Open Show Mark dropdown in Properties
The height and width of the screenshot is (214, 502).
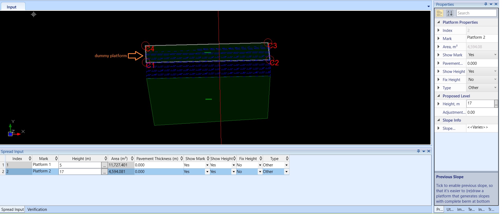tap(495, 55)
